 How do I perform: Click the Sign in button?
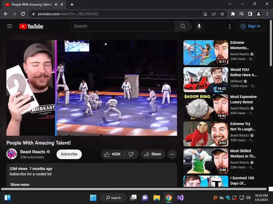point(251,26)
